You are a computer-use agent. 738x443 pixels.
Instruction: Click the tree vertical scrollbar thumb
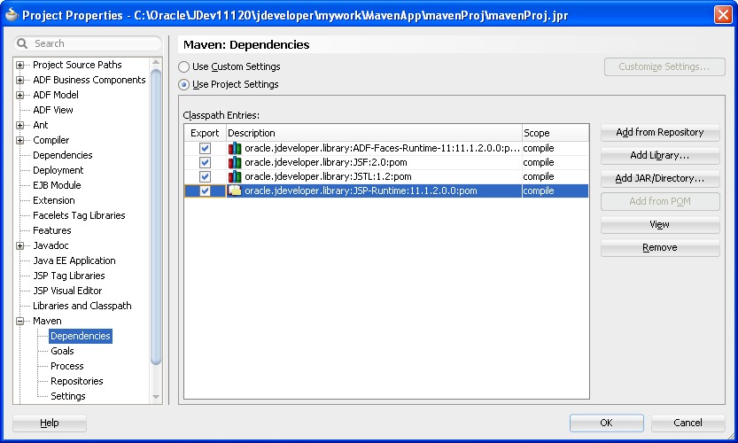coord(156,216)
